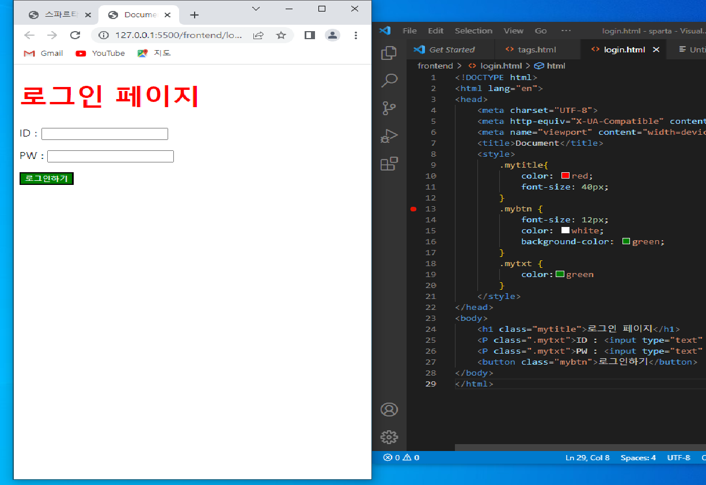Select login.html editor tab
Image resolution: width=706 pixels, height=485 pixels.
click(x=624, y=50)
